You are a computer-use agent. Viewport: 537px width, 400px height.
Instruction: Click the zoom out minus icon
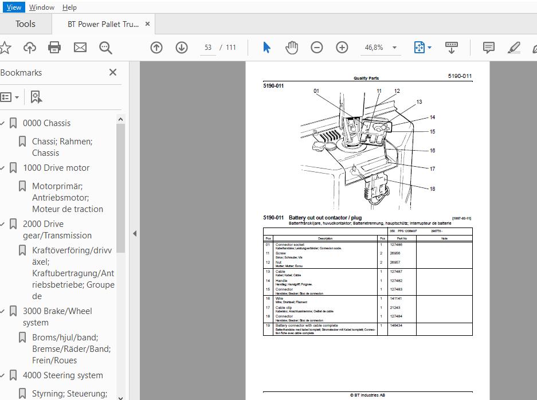click(317, 47)
